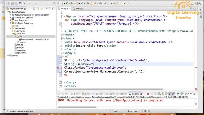Expand the Java Resources node

click(11, 20)
